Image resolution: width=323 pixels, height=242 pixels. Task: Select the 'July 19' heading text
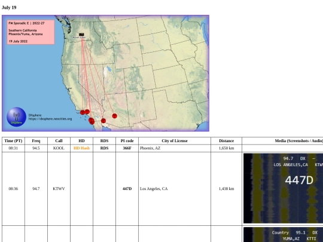point(9,8)
